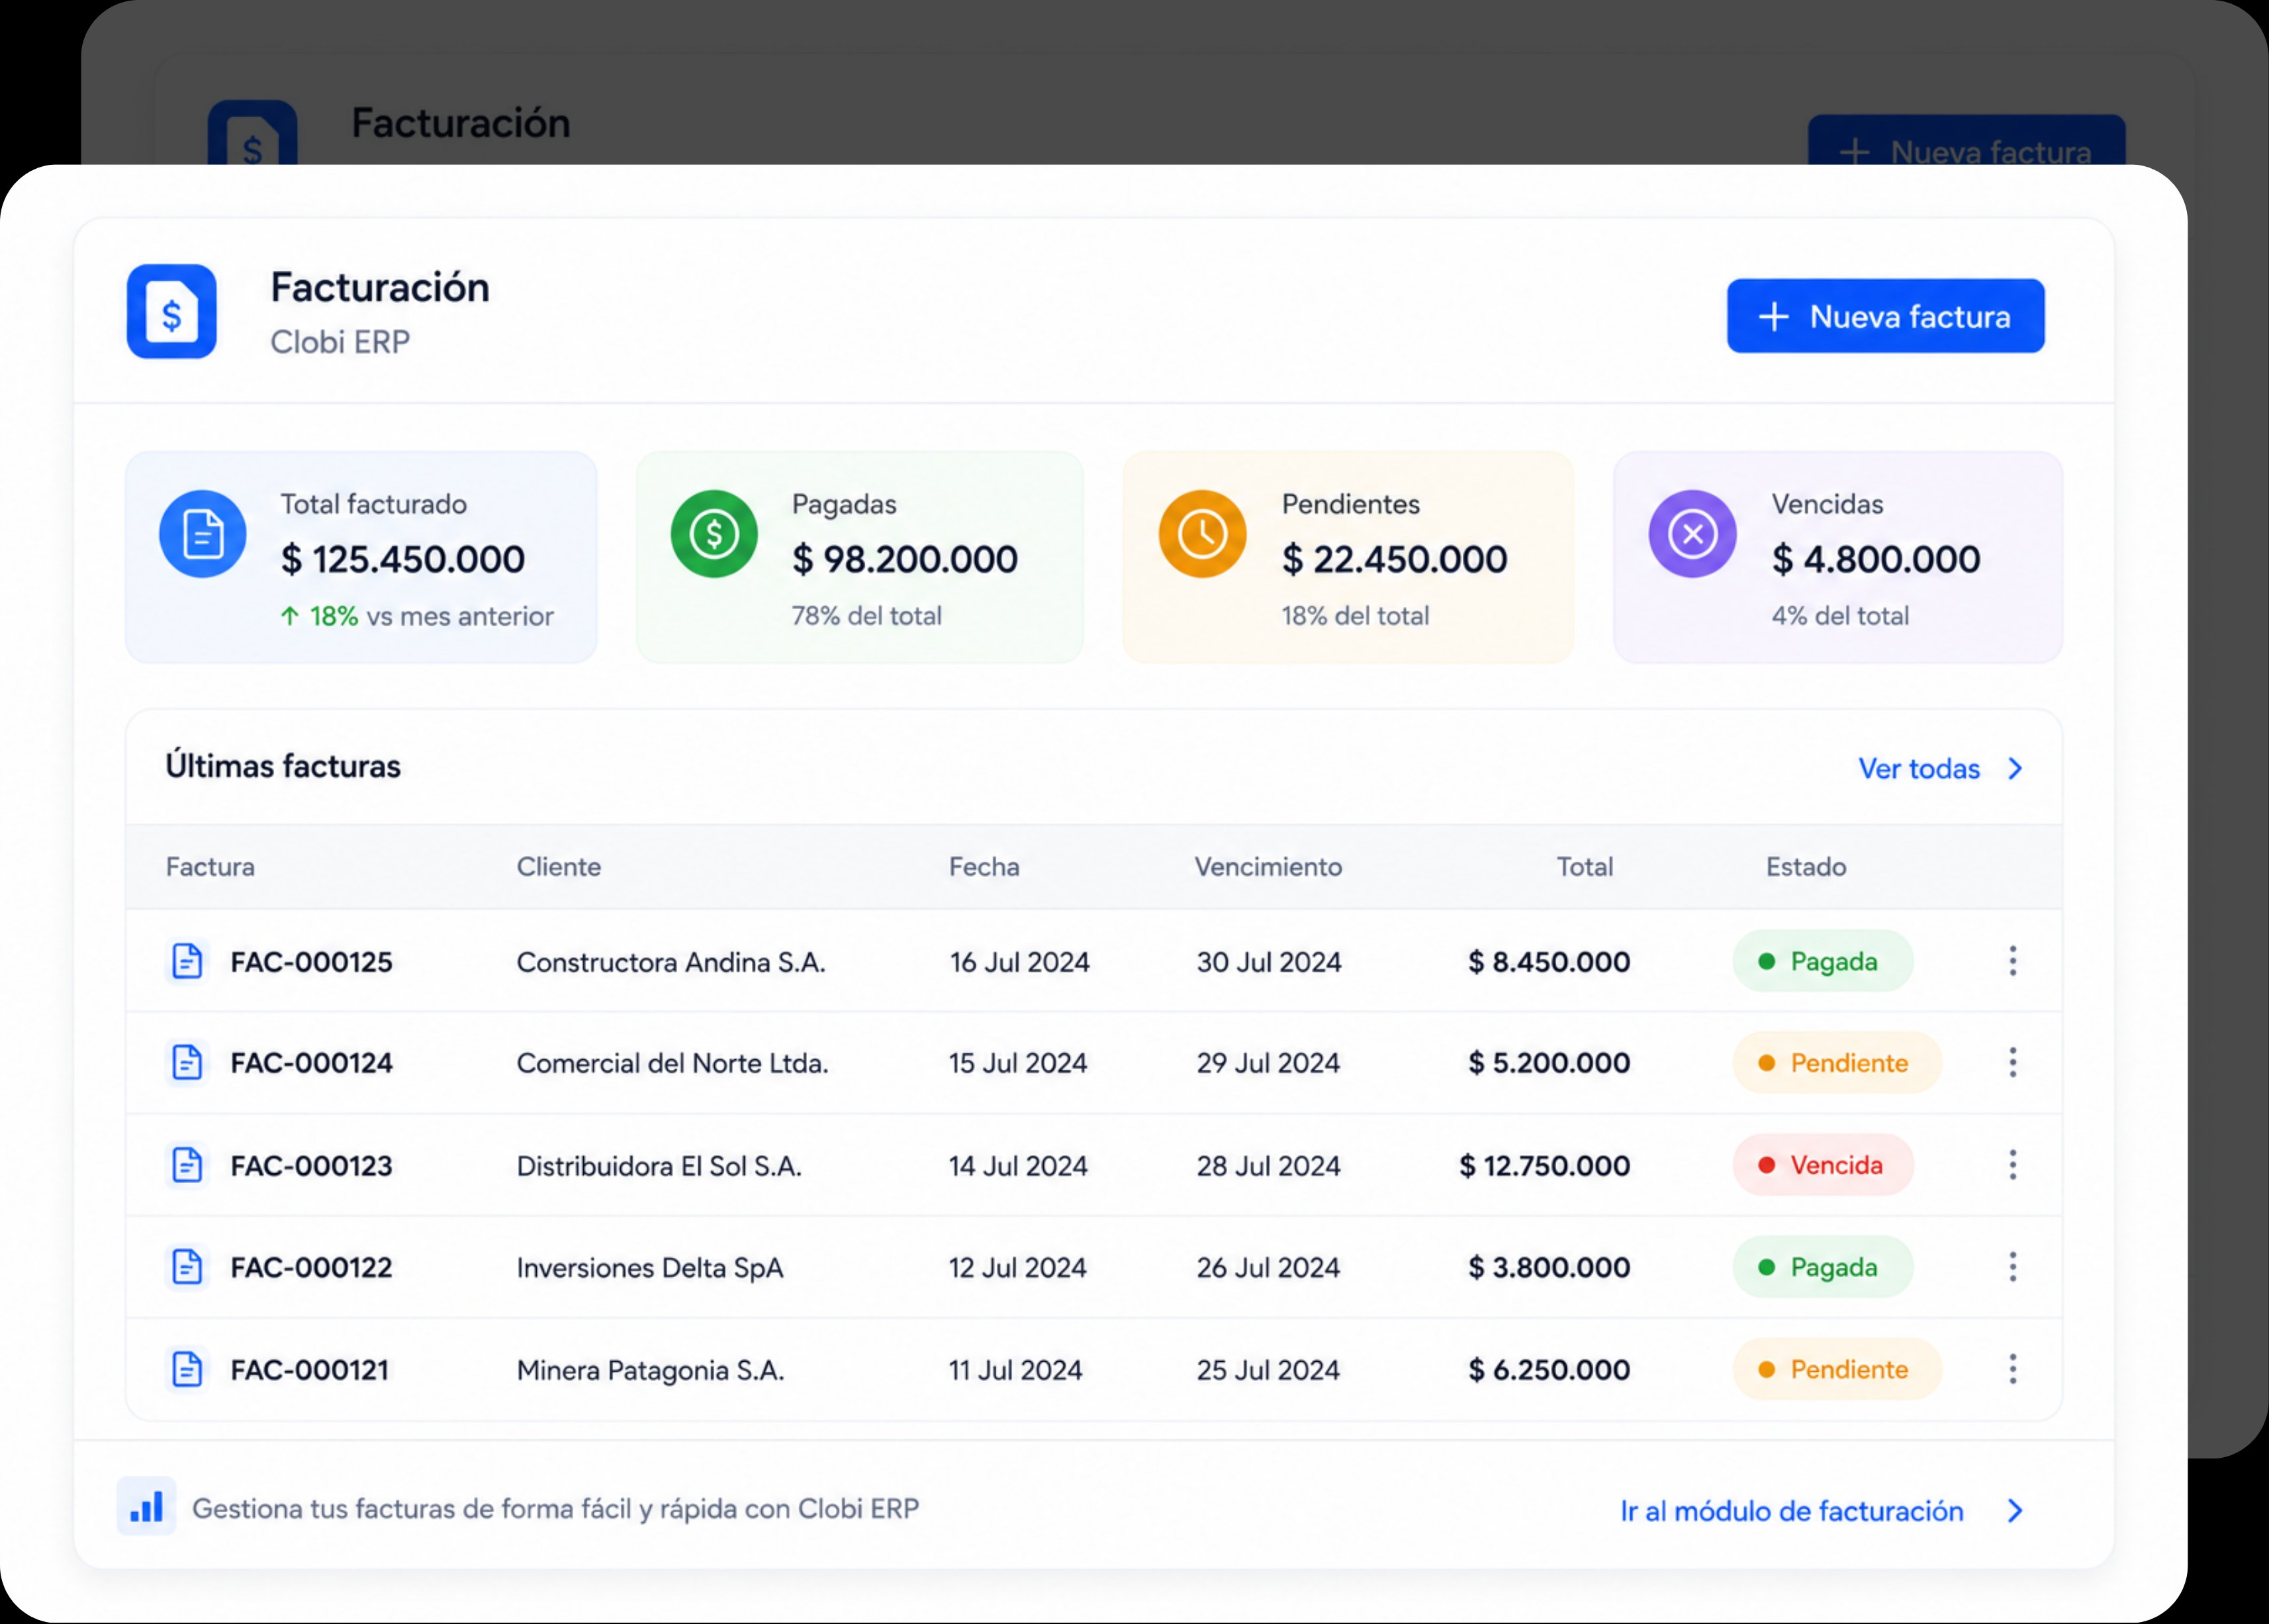This screenshot has height=1624, width=2269.
Task: Click the Estado column header
Action: (x=1805, y=867)
